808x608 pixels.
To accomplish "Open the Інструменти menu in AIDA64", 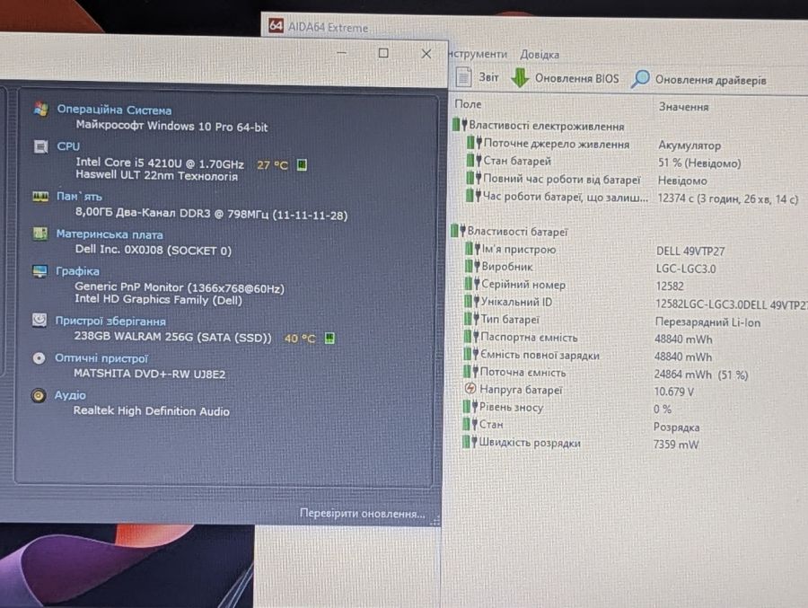I will [x=478, y=54].
